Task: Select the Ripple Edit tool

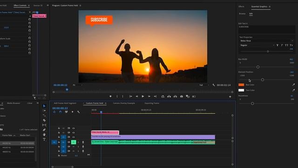Action: [44, 115]
